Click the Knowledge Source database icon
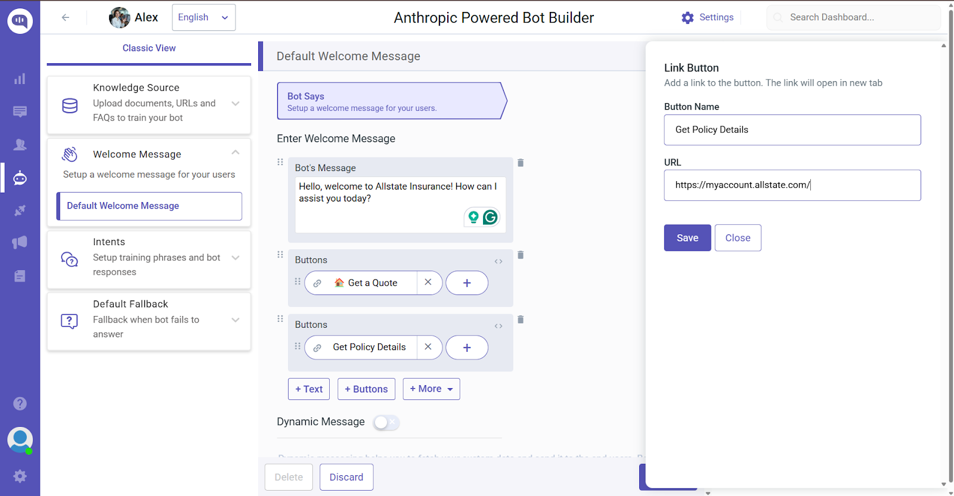 pos(70,106)
